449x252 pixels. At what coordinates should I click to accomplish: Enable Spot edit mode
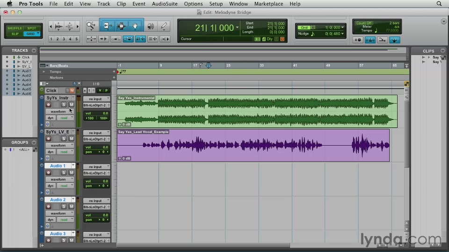click(32, 28)
